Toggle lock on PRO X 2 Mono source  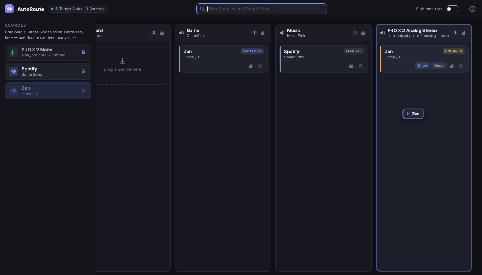pos(83,52)
